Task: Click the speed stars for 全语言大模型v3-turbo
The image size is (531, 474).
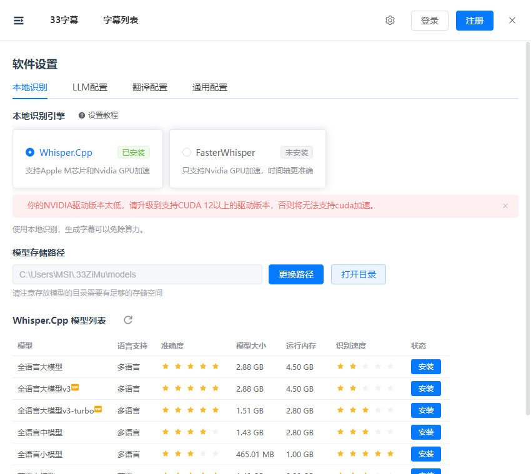Action: [x=365, y=410]
